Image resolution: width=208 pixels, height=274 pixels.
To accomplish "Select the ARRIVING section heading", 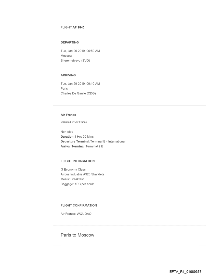I will (x=68, y=75).
